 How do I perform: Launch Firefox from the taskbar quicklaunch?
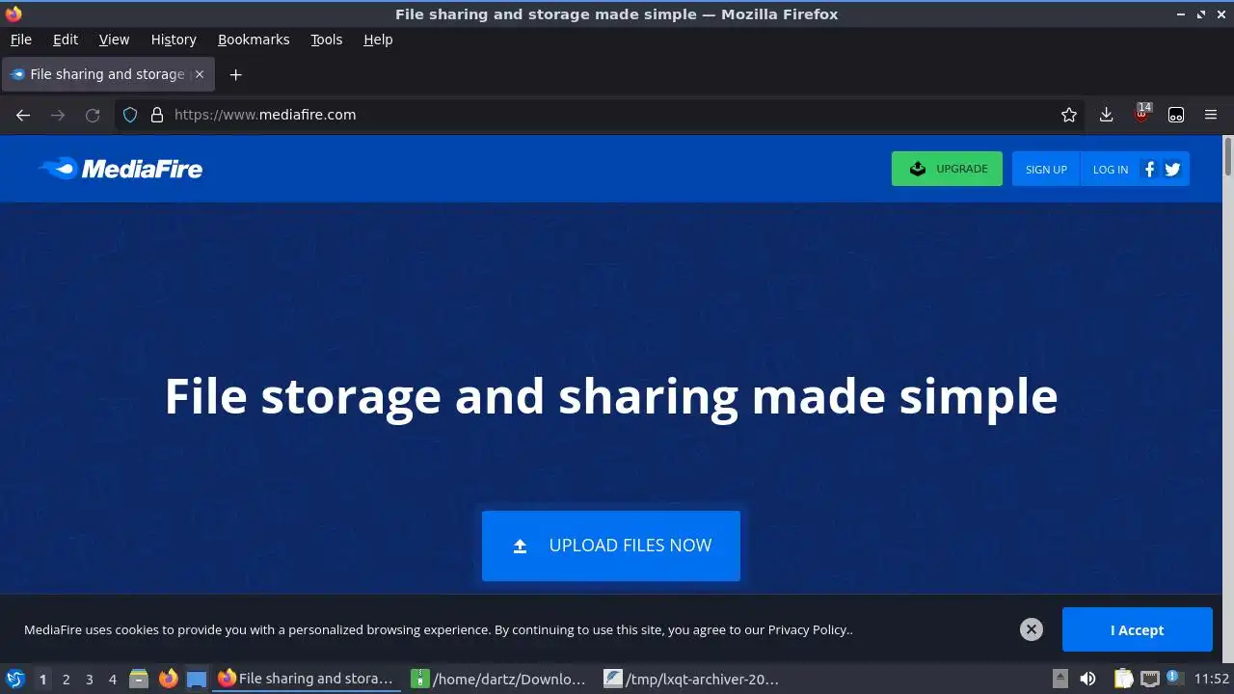pyautogui.click(x=168, y=679)
